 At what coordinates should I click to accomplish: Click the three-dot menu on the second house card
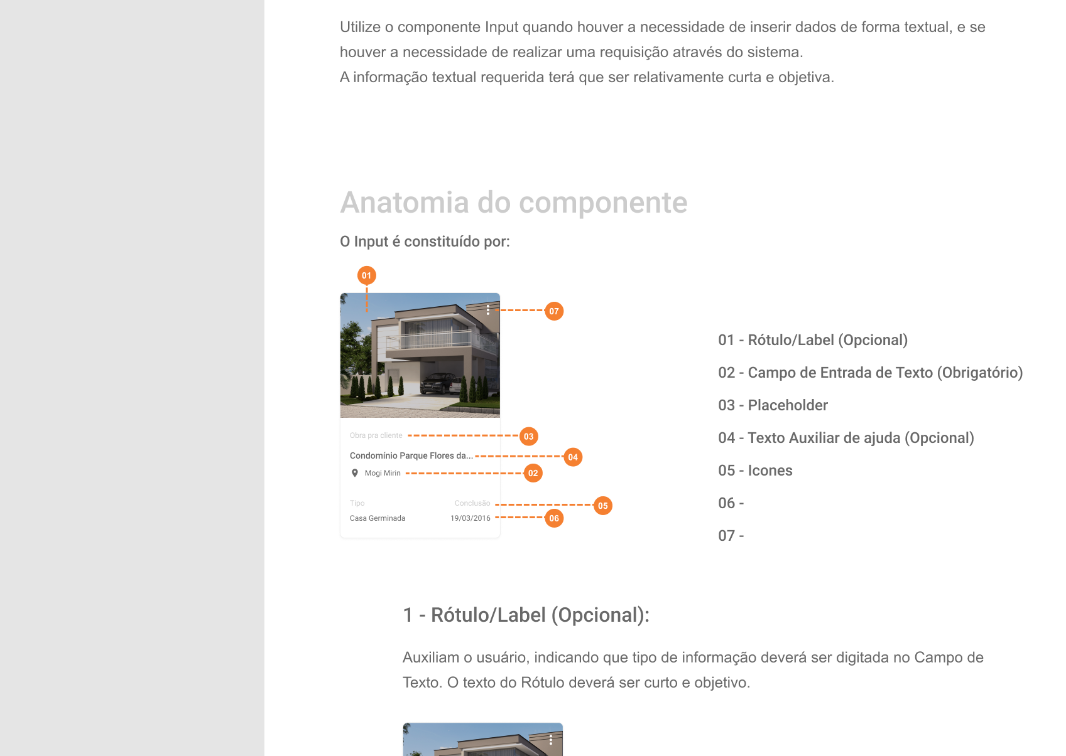click(551, 740)
